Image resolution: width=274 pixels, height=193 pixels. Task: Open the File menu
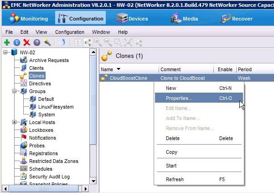pyautogui.click(x=9, y=32)
